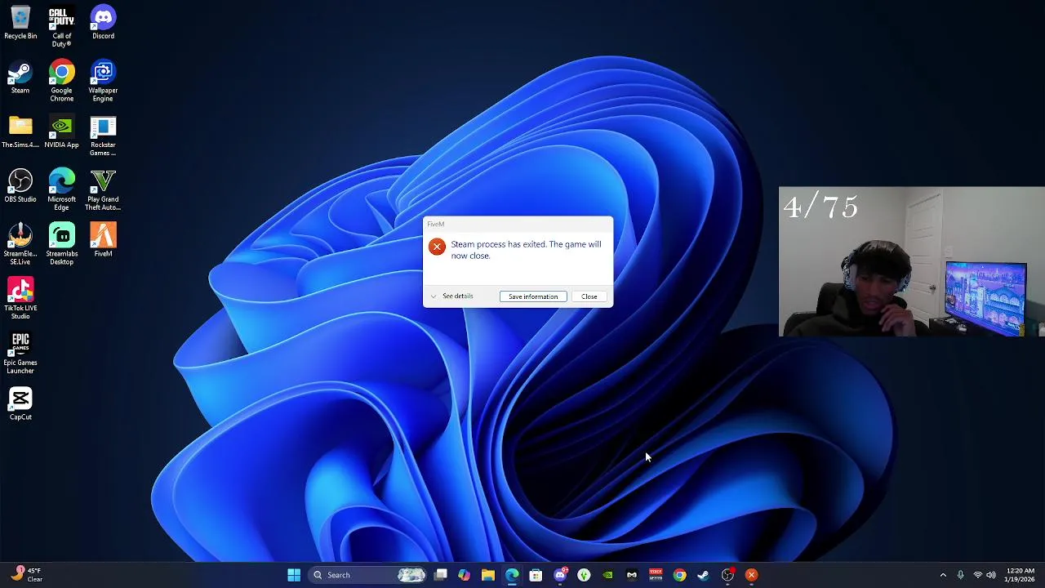Open Task View from the taskbar
The image size is (1045, 588).
pos(441,575)
